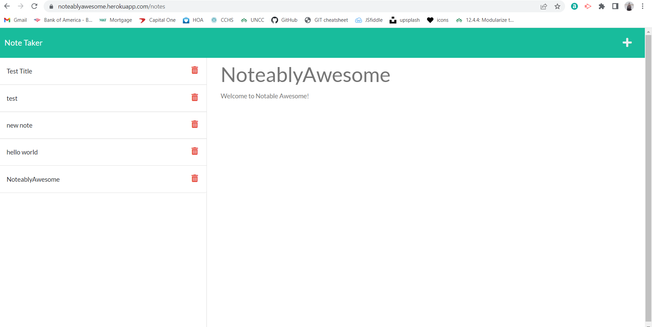Image resolution: width=652 pixels, height=327 pixels.
Task: Click the 'Welcome to Notable Awesome!' note text
Action: coord(265,96)
